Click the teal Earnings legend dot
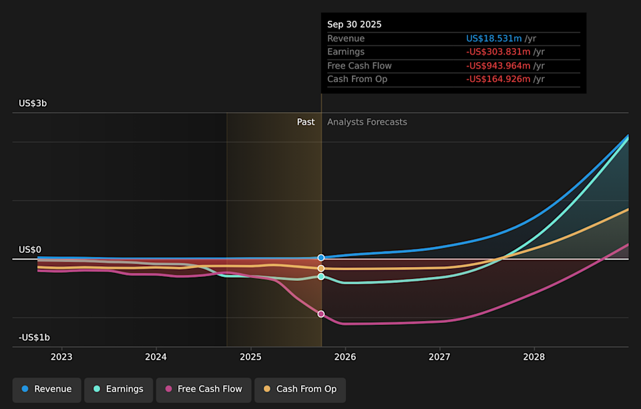 97,389
